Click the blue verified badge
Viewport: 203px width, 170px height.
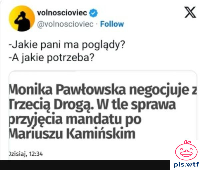point(94,13)
